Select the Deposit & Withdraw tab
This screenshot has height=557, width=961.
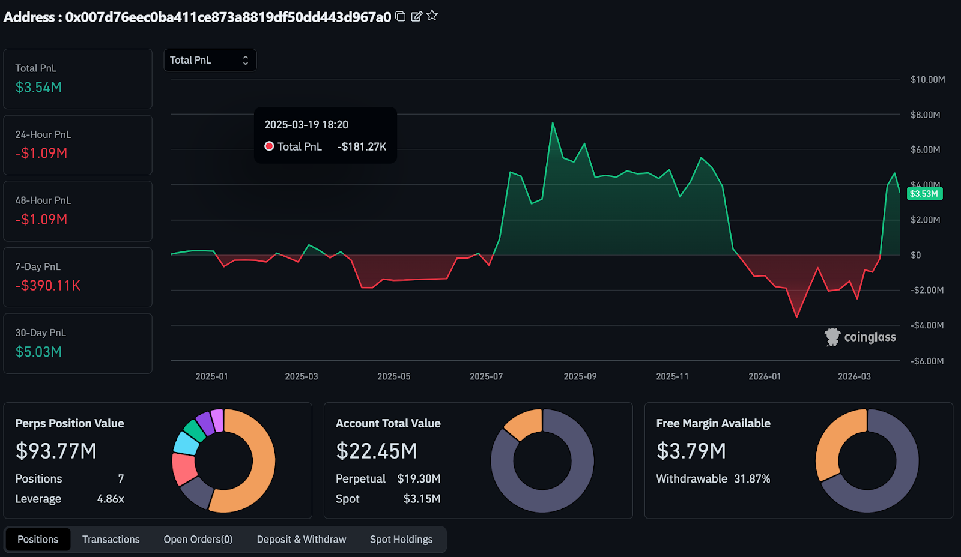[x=301, y=539]
